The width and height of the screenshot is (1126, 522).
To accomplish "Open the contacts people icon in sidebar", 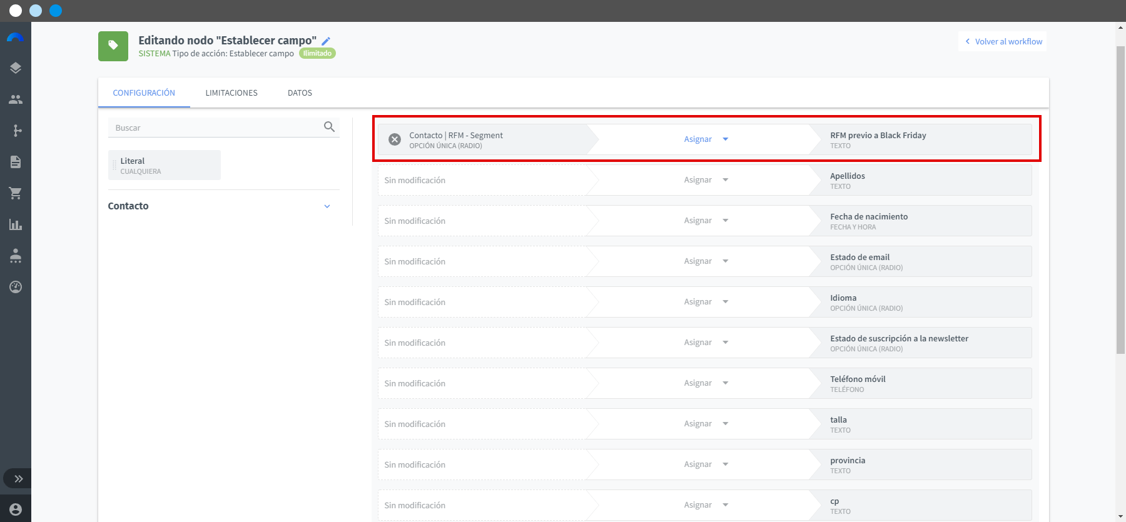I will [x=16, y=99].
